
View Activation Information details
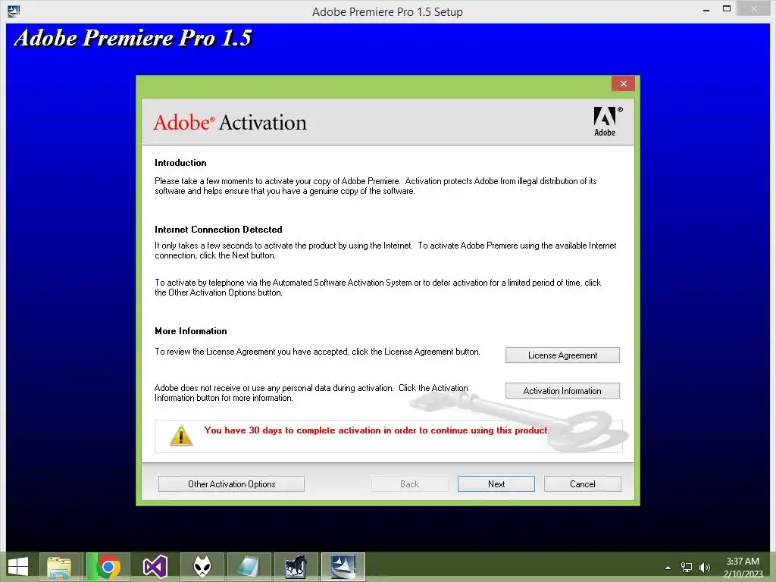pyautogui.click(x=562, y=391)
